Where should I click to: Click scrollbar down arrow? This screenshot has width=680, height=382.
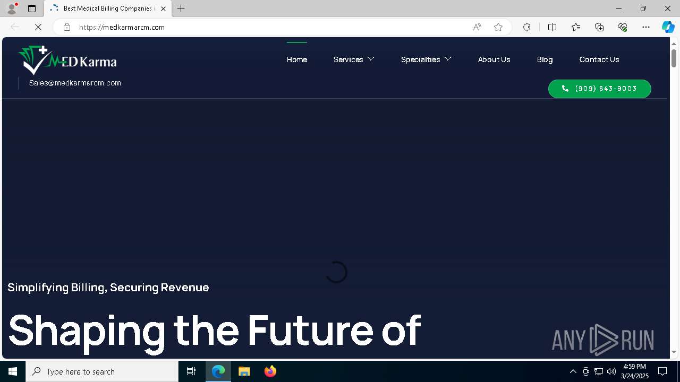point(674,352)
